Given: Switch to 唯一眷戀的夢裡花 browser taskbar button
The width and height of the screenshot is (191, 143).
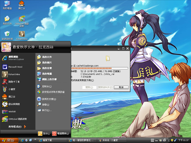Looking at the screenshot, I should (x=82, y=140).
